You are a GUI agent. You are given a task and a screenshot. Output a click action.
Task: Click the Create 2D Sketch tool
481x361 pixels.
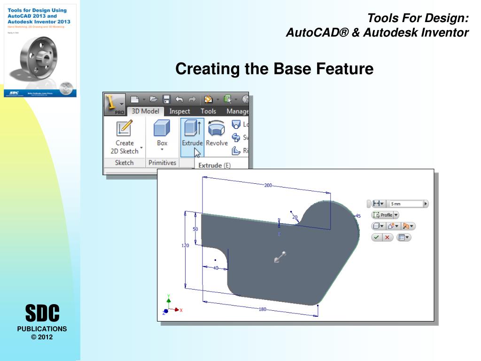[124, 137]
